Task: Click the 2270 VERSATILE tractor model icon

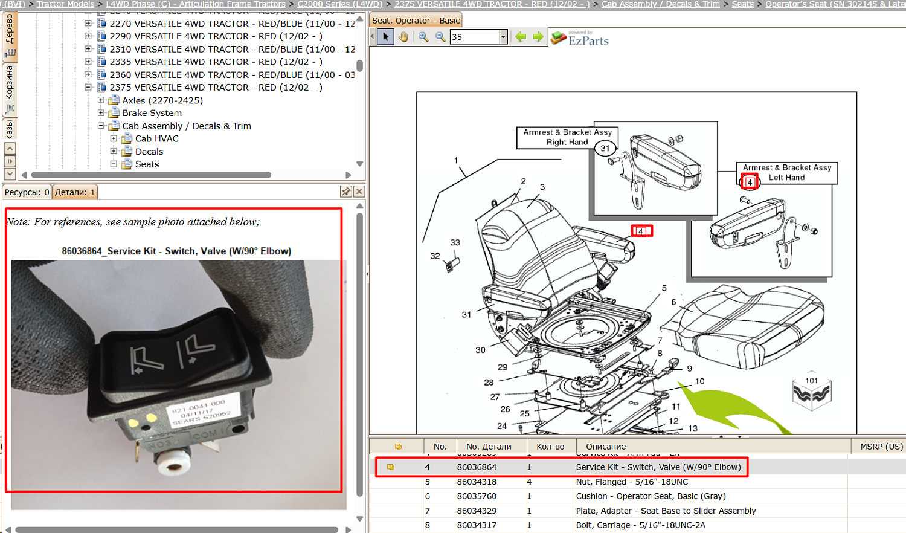Action: point(102,24)
